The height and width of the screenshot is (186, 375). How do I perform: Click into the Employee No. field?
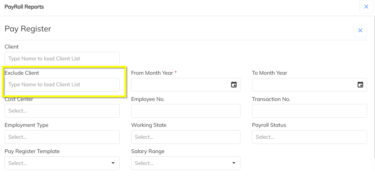click(186, 111)
